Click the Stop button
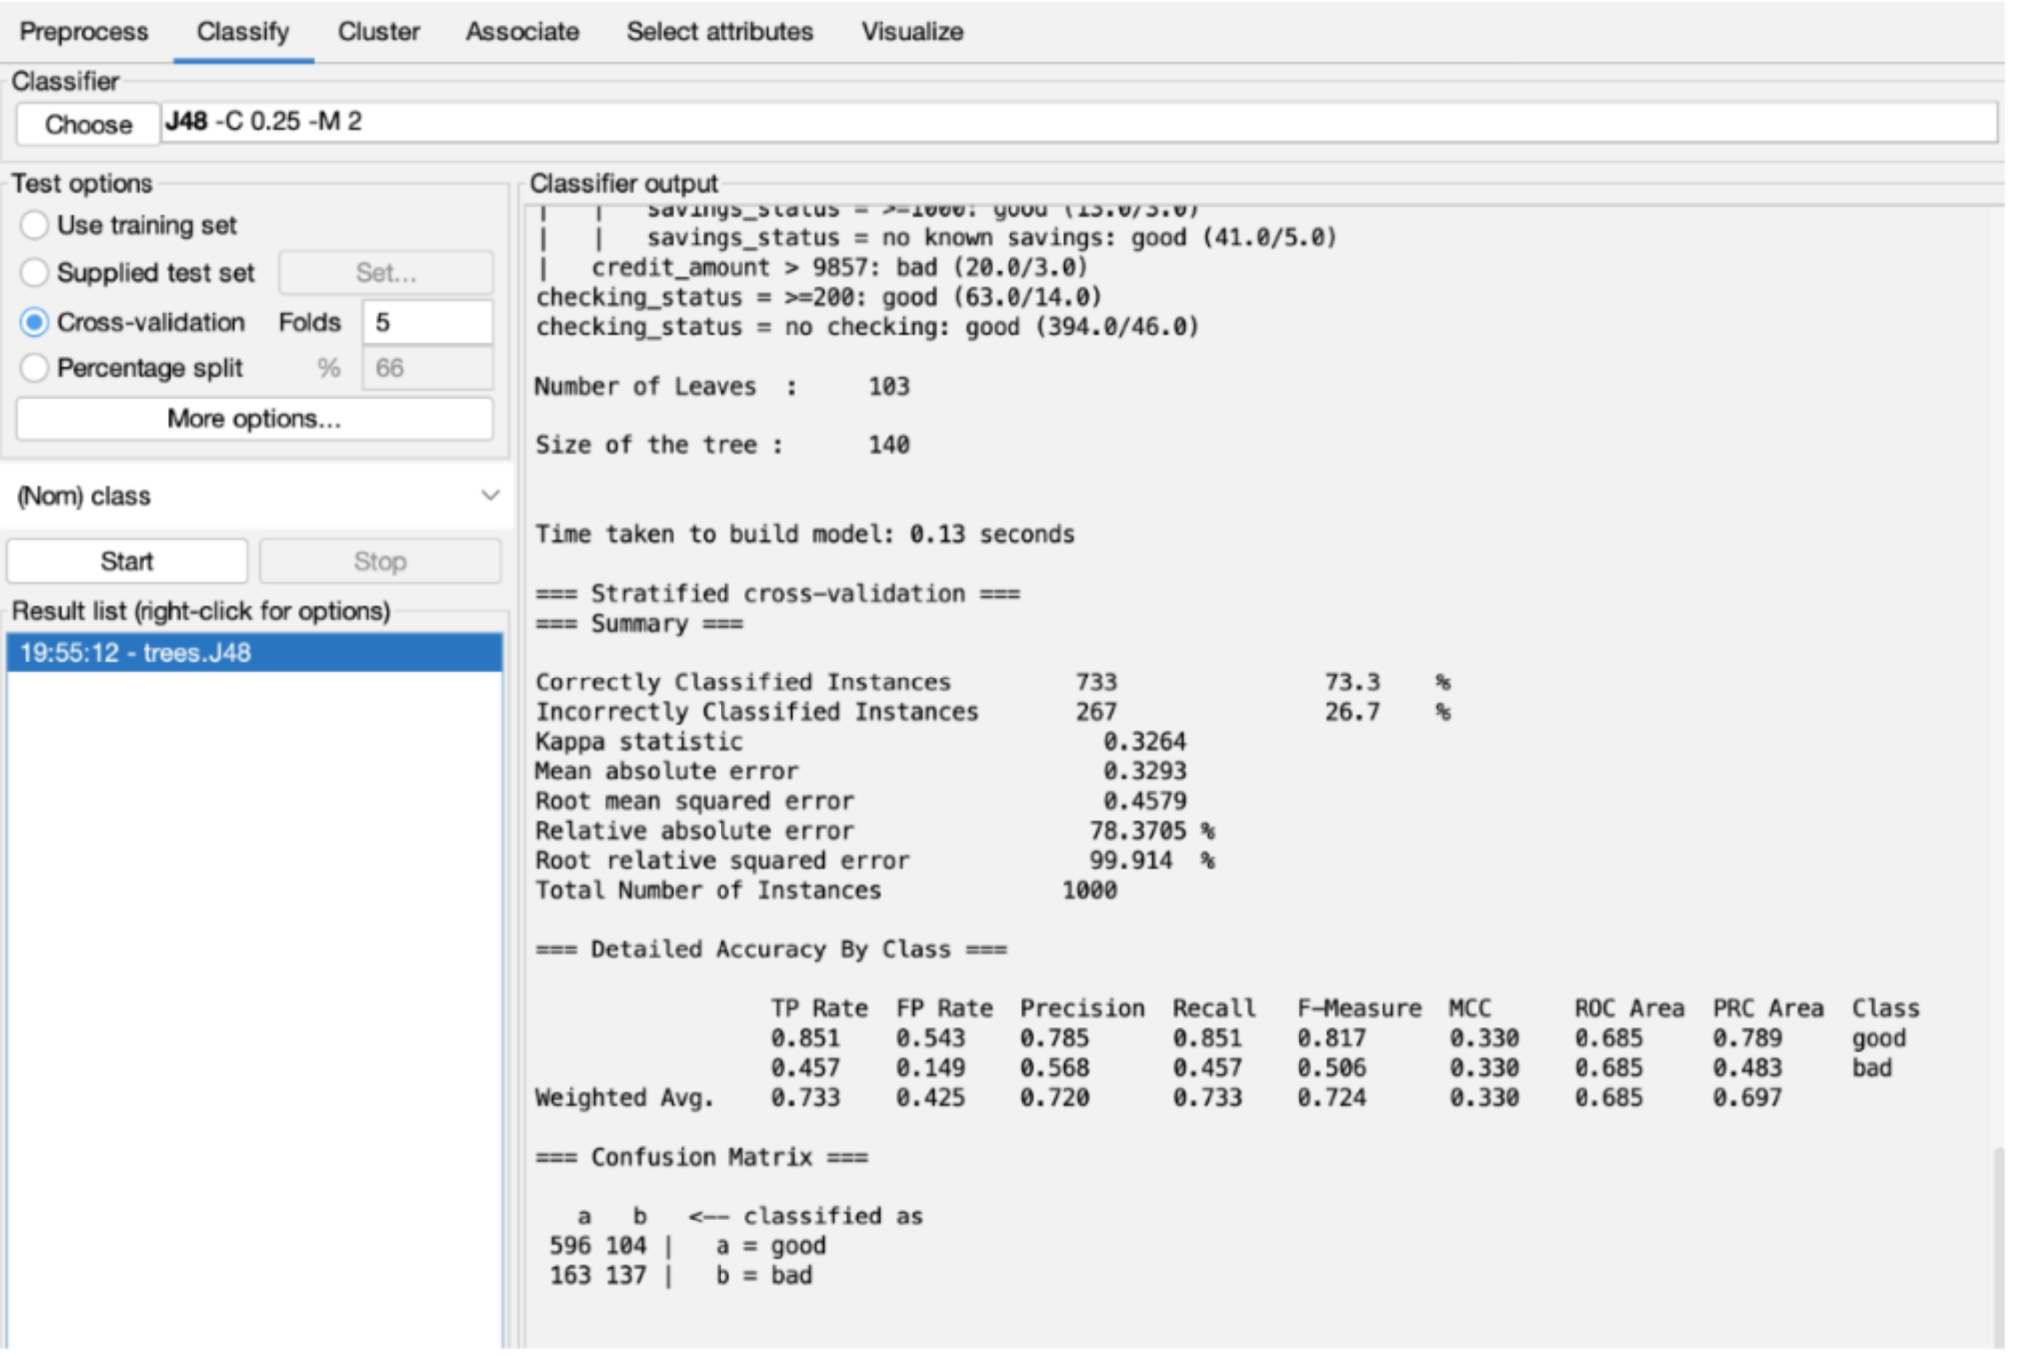2020x1356 pixels. click(380, 561)
